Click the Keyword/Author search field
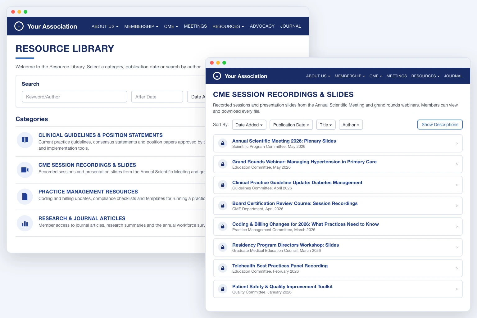477x318 pixels. [x=75, y=97]
